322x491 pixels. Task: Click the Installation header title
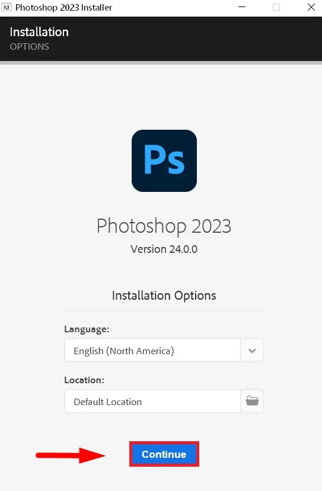click(x=39, y=32)
